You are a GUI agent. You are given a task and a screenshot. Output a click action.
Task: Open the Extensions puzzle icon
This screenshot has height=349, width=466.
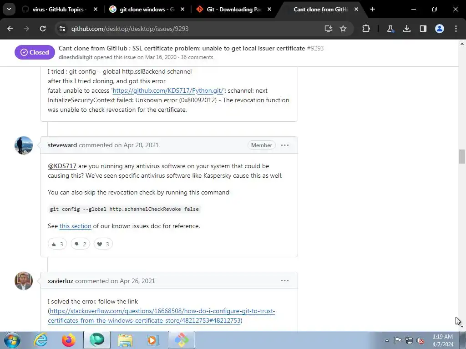pyautogui.click(x=366, y=29)
